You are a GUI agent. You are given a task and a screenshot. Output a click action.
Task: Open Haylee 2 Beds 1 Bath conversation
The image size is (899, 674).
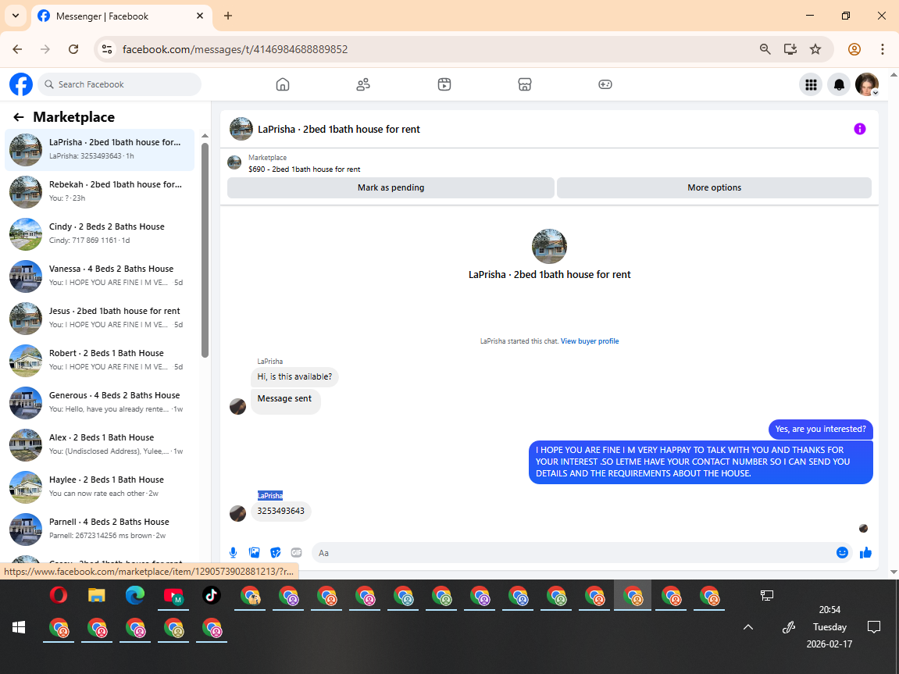tap(100, 487)
